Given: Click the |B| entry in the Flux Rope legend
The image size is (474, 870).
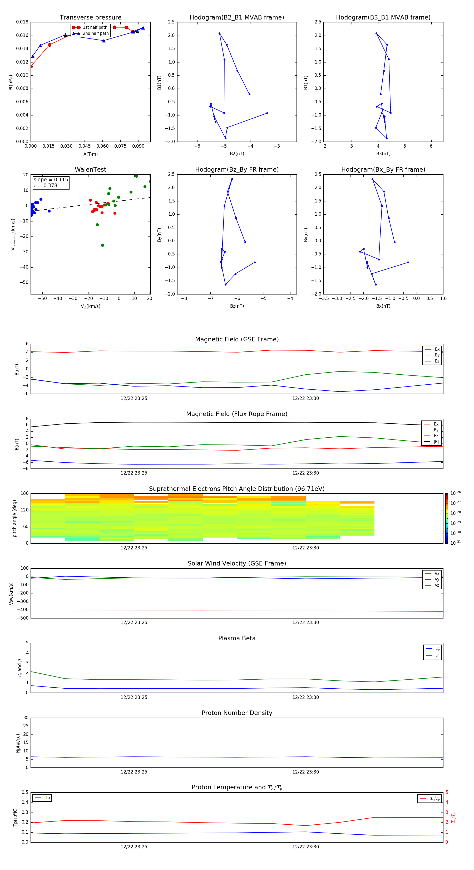Looking at the screenshot, I should [432, 442].
